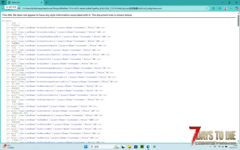Select the drinkJarGrandpasAwesomeSauce set line
The image size is (240, 150).
coord(60,73)
